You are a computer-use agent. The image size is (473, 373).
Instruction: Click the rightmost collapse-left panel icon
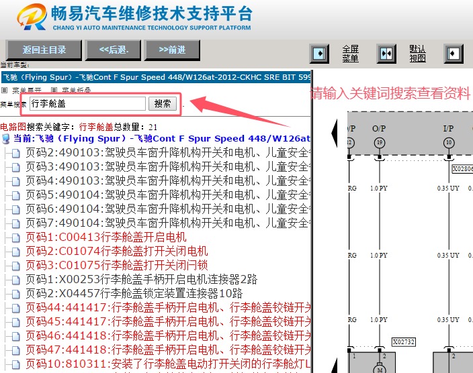pos(454,54)
